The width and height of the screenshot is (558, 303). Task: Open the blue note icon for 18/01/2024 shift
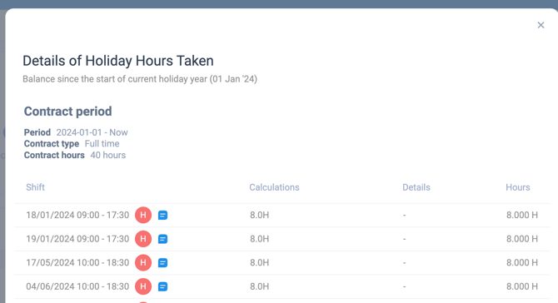click(162, 215)
